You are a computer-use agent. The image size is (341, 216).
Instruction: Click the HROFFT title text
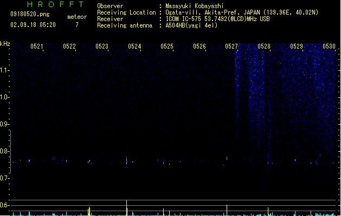point(55,4)
